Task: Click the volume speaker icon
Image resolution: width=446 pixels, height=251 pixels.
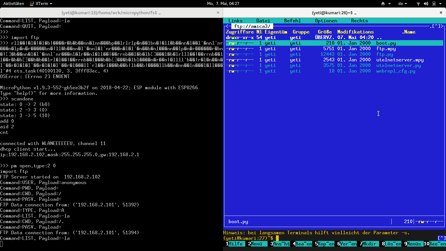Action: [426, 4]
